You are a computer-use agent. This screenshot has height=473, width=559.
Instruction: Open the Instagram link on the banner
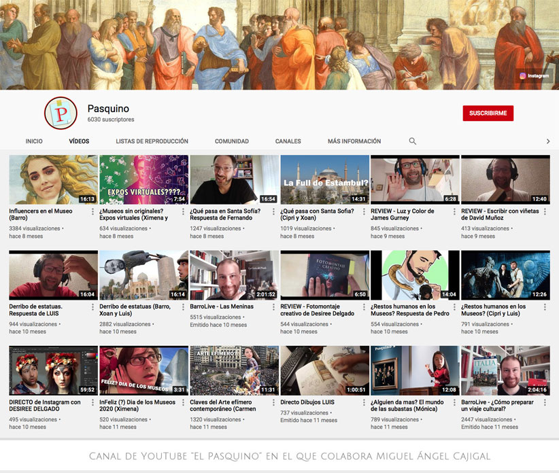click(534, 76)
